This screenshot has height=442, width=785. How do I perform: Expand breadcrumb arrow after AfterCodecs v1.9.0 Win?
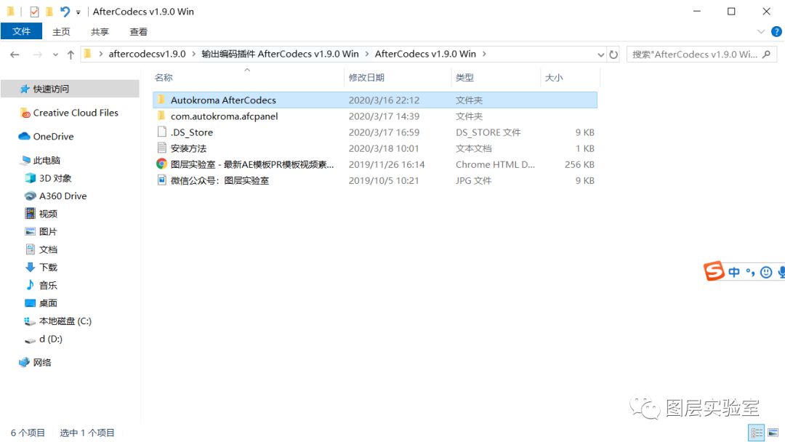pos(484,54)
